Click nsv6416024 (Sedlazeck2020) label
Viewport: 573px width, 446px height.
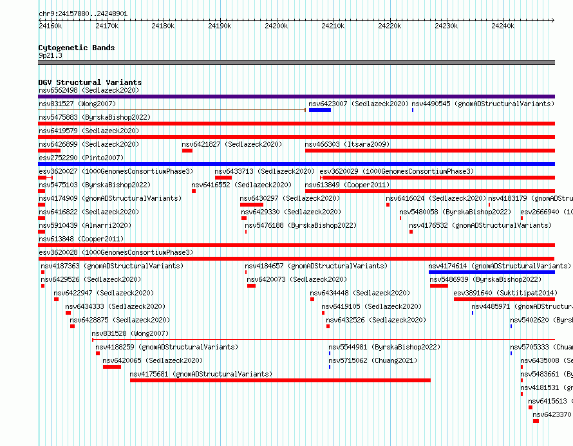[x=436, y=198]
